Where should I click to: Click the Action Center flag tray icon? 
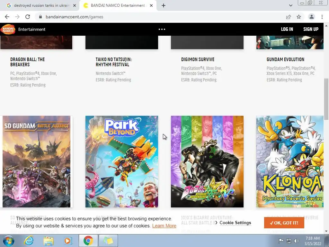[x=281, y=241]
